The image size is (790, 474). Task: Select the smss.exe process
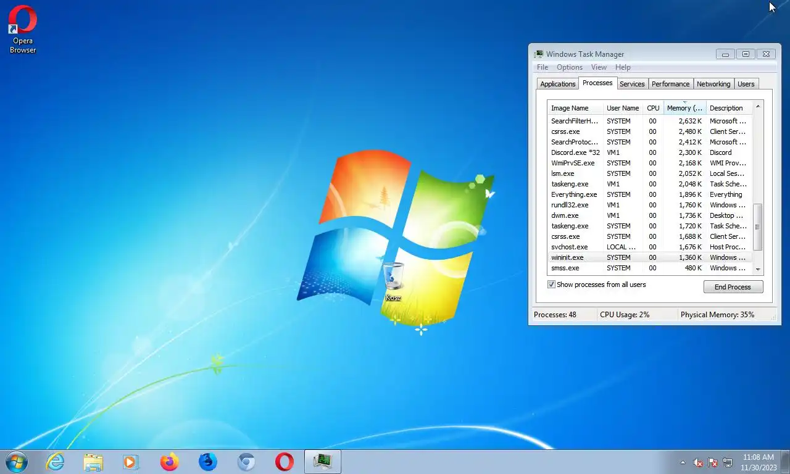tap(650, 268)
